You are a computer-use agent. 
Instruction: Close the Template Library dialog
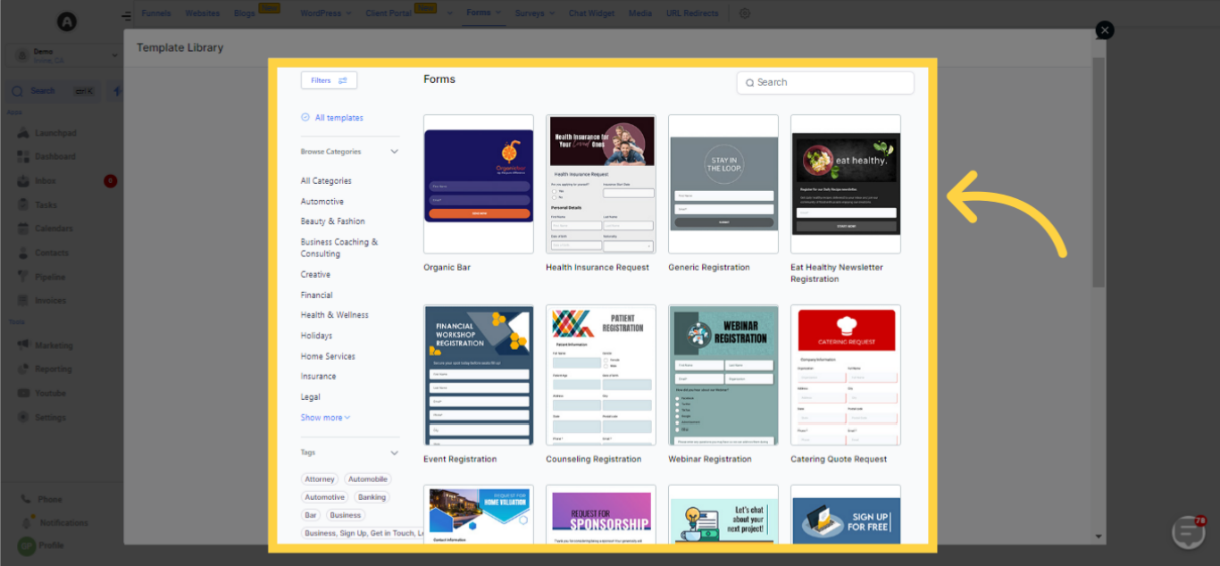point(1105,29)
